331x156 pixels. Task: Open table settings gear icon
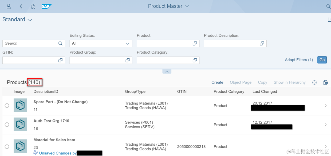[314, 82]
